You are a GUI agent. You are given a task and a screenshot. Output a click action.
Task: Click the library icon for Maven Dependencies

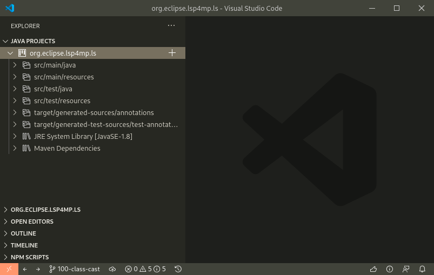pos(26,148)
